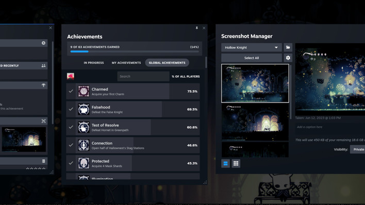This screenshot has height=205, width=365.
Task: Click 'Acquire your first Charm' description
Action: click(108, 94)
